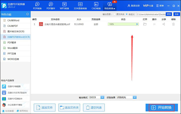
Task: Open the converted file's output folder icon
Action: pos(145,24)
